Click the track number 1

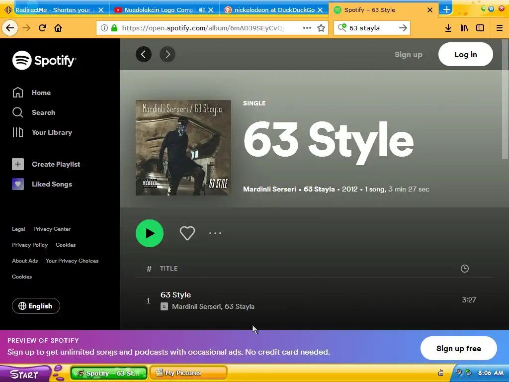point(148,301)
